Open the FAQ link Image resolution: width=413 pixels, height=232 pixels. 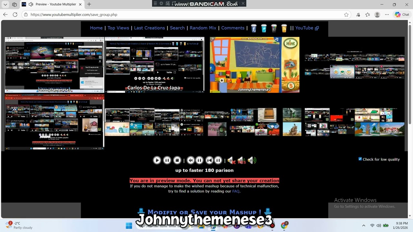(x=236, y=191)
